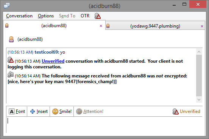Image resolution: width=209 pixels, height=139 pixels.
Task: Click the buddy icon on yodawg.9447.plumbing tab
Action: pyautogui.click(x=108, y=26)
